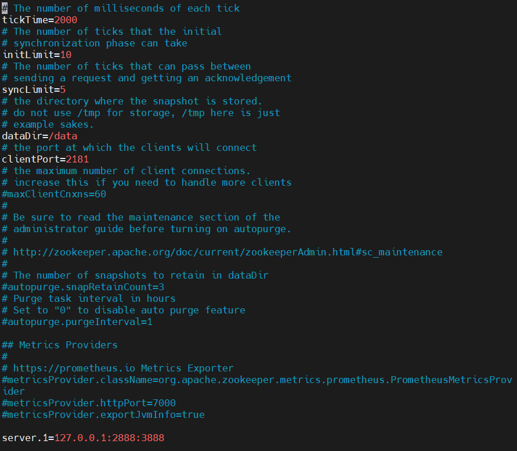Click the commented maxClientCnxns=60 line

coord(54,194)
